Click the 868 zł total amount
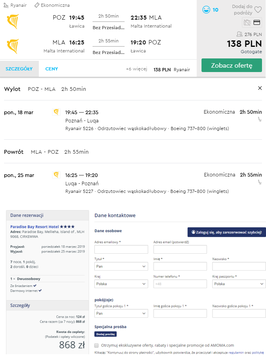 pyautogui.click(x=72, y=345)
